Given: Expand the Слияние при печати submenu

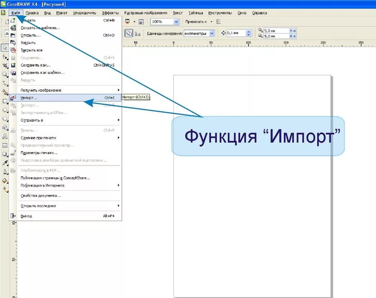Looking at the screenshot, I should [x=65, y=138].
